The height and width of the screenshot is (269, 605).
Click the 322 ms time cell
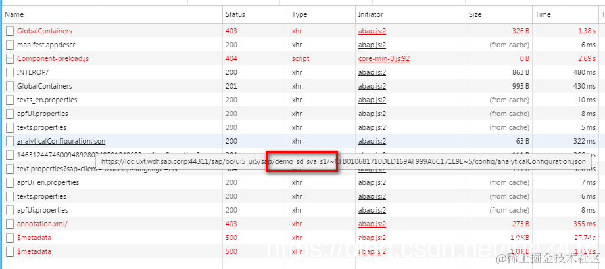[584, 141]
